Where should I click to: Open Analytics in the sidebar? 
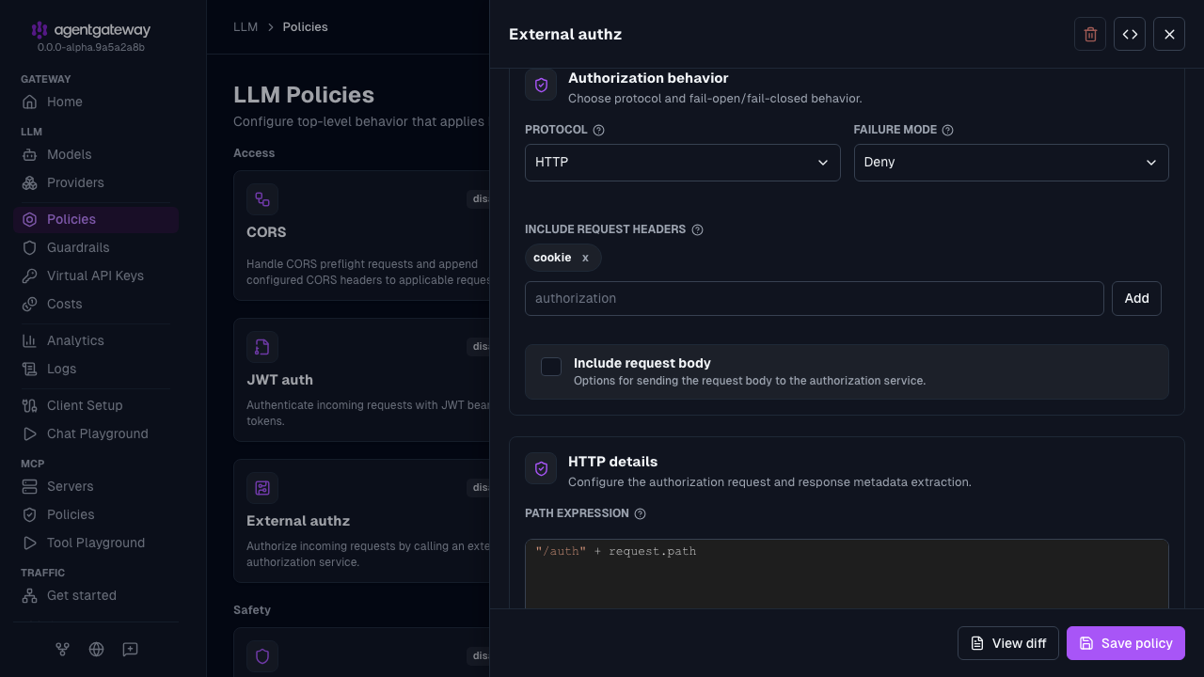tap(96, 340)
